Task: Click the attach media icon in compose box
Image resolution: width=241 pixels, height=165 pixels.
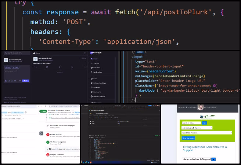Action: click(x=6, y=81)
